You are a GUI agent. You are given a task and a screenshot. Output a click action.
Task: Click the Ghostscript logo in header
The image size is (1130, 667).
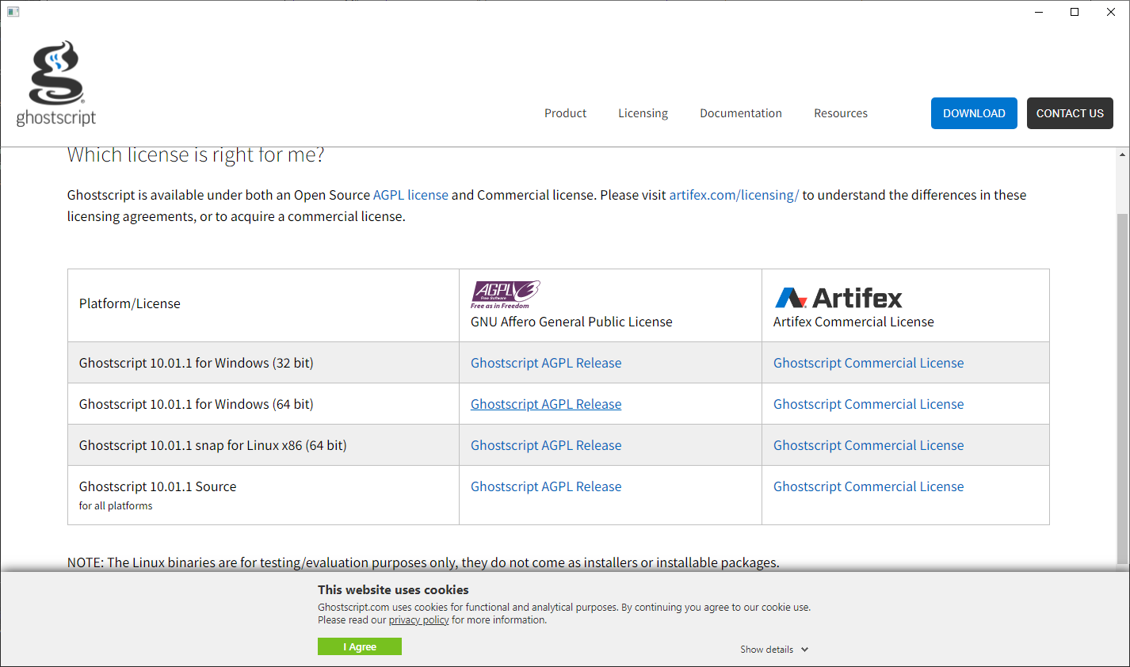[56, 84]
